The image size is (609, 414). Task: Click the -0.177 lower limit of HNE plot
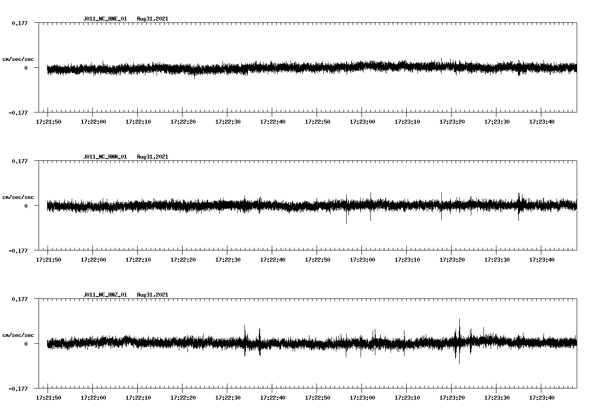[18, 112]
